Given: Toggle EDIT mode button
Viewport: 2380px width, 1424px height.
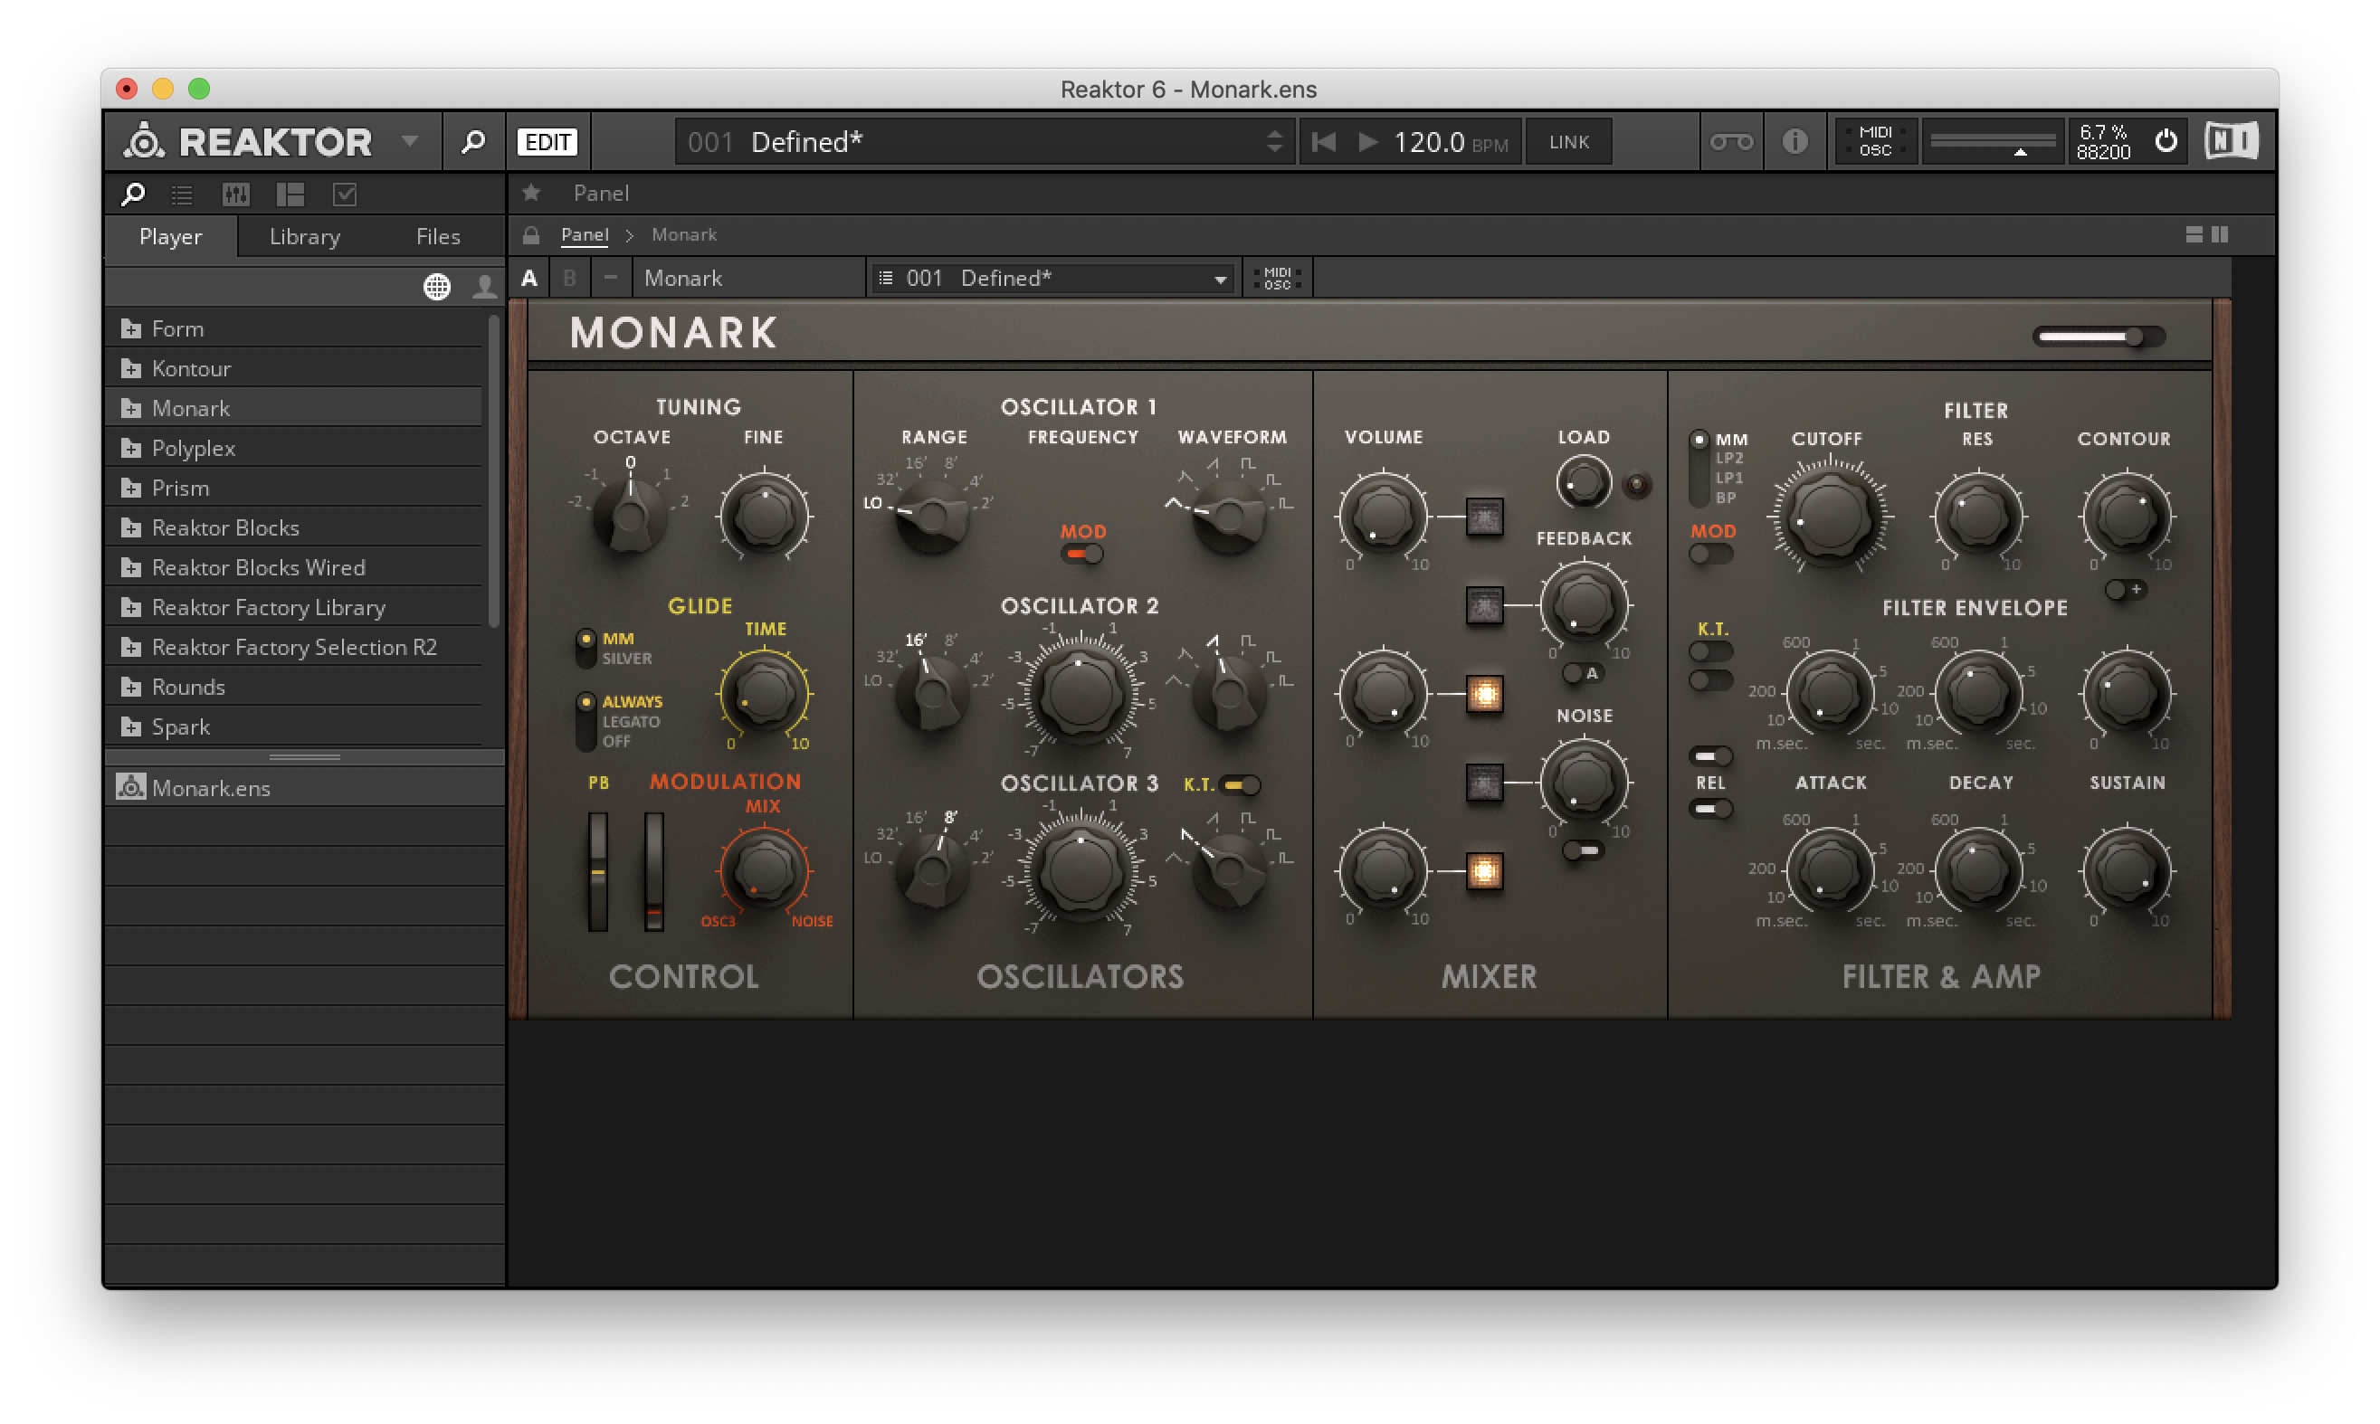Looking at the screenshot, I should pyautogui.click(x=547, y=142).
